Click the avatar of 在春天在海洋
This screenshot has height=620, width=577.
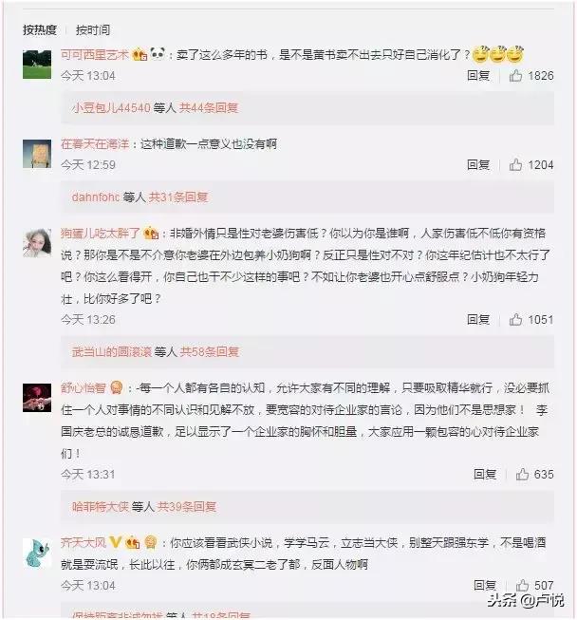pos(37,154)
